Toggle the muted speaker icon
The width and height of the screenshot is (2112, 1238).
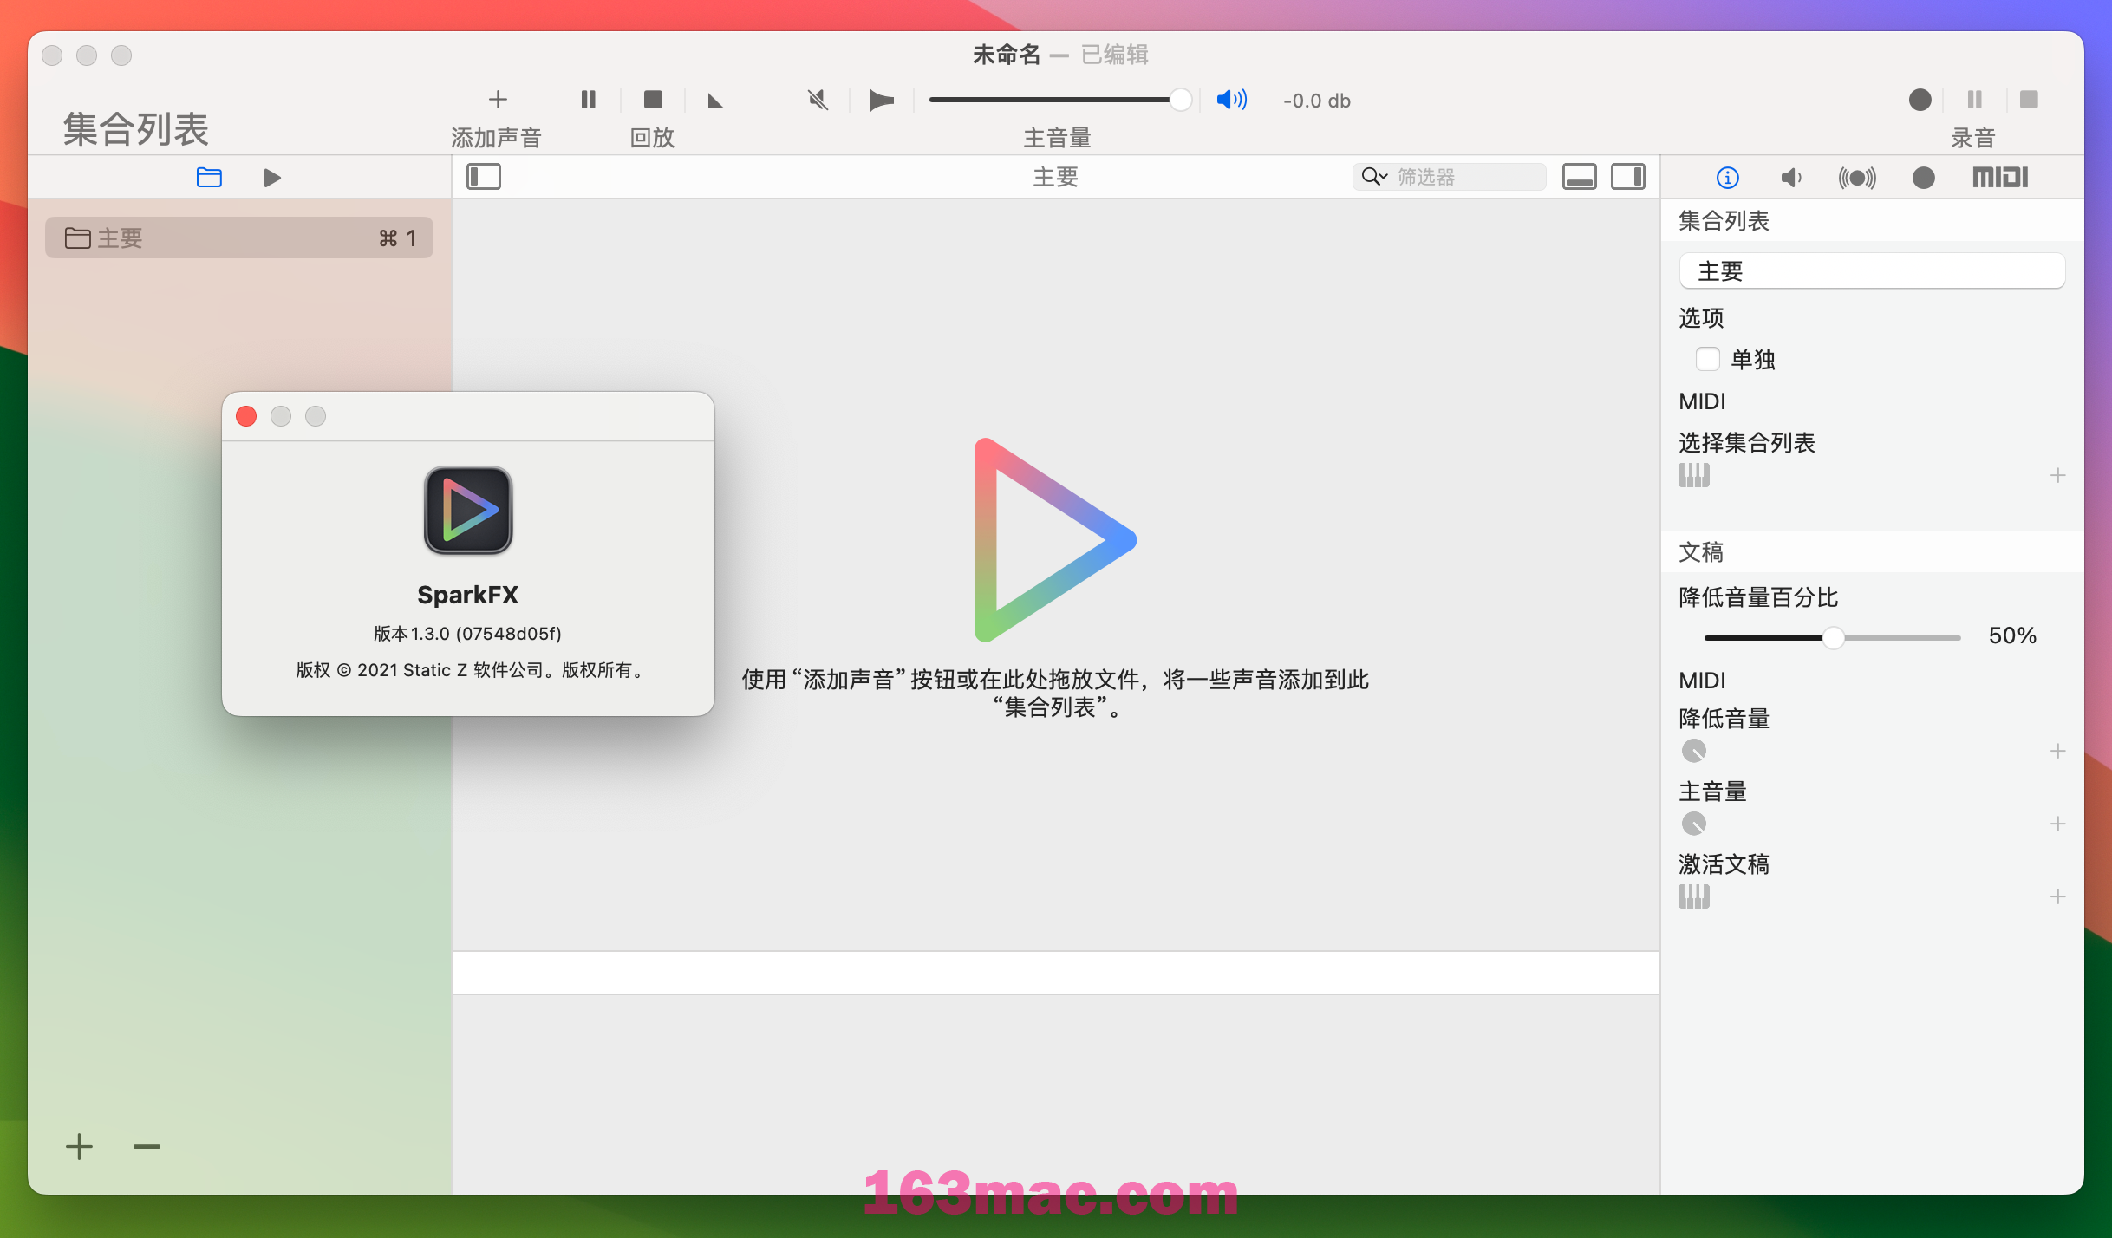click(x=818, y=100)
